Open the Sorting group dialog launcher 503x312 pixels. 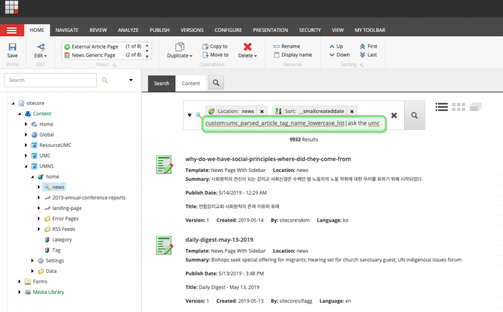pos(362,65)
